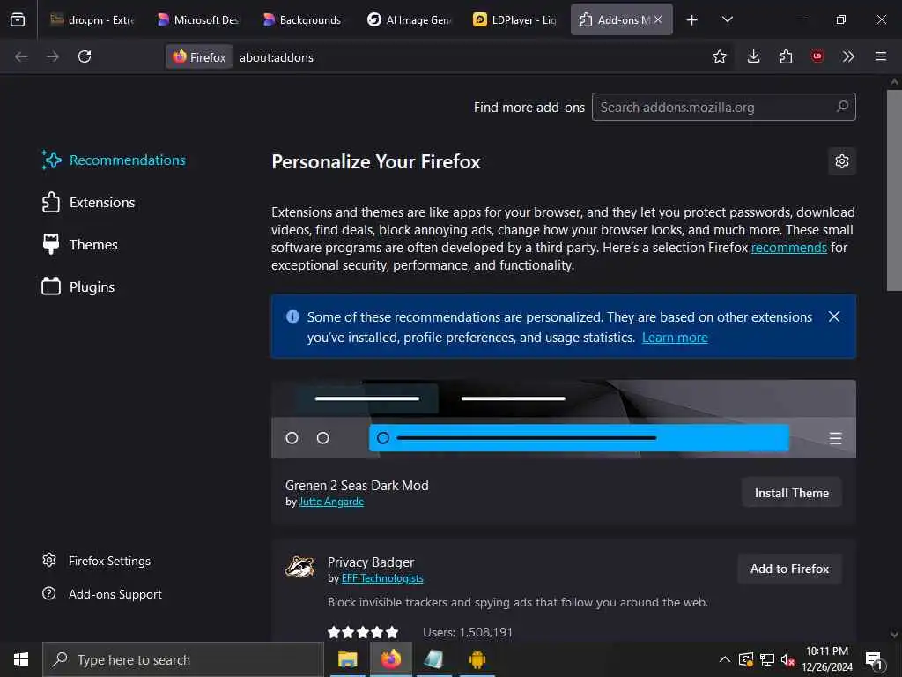This screenshot has height=677, width=902.
Task: Click the muted volume tray icon
Action: coord(788,659)
